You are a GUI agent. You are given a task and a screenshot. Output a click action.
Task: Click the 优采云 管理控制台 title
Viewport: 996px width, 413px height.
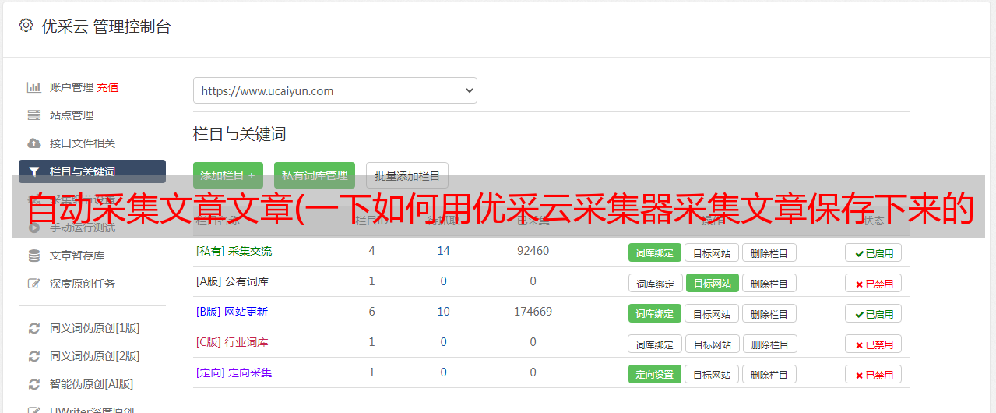pos(106,26)
